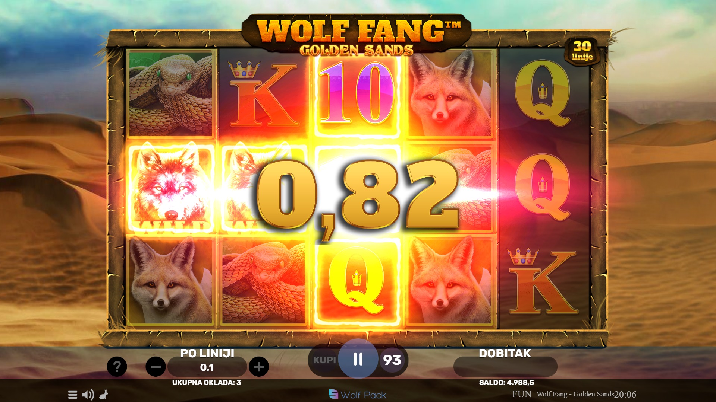This screenshot has width=716, height=402.
Task: Mute sound with the speaker icon
Action: pyautogui.click(x=88, y=395)
